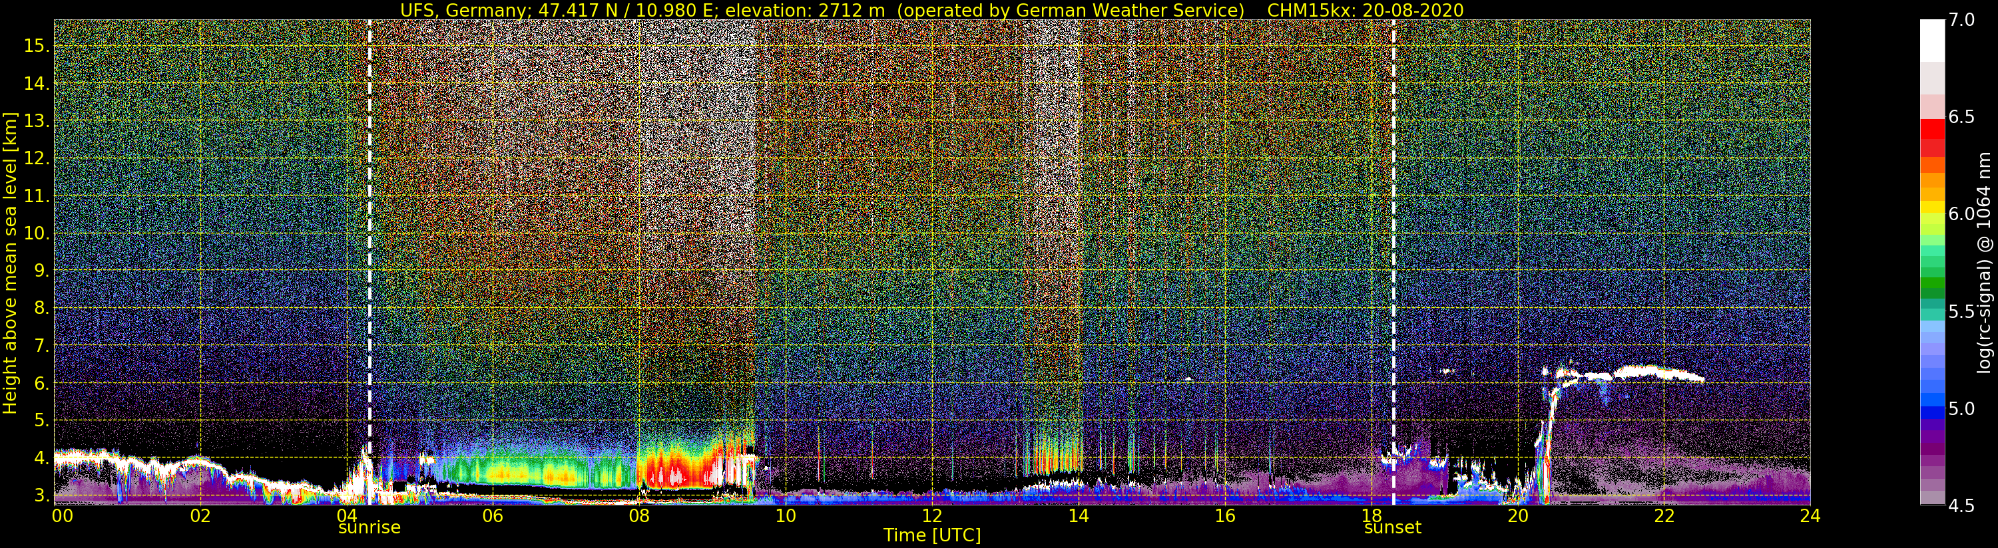Click the station title beginning "UFS, Germany"
This screenshot has height=548, width=1998.
pos(823,10)
